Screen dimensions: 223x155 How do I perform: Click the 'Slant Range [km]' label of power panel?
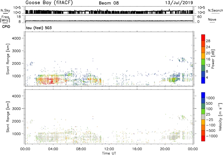click(8, 59)
